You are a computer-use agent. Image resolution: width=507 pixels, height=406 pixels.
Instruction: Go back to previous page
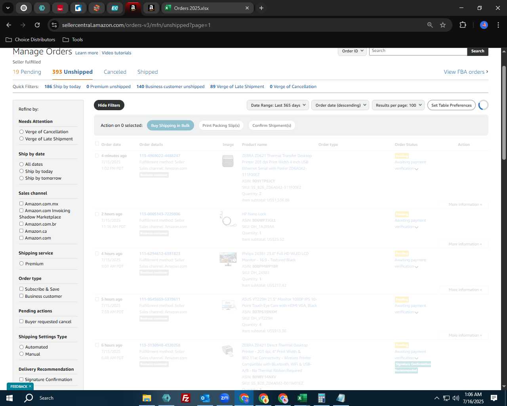(x=9, y=25)
